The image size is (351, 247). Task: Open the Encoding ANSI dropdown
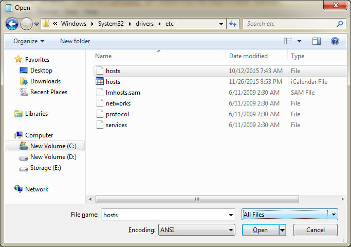click(x=197, y=230)
